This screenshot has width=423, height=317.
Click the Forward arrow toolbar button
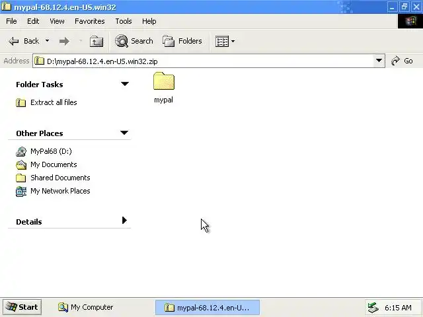click(64, 41)
